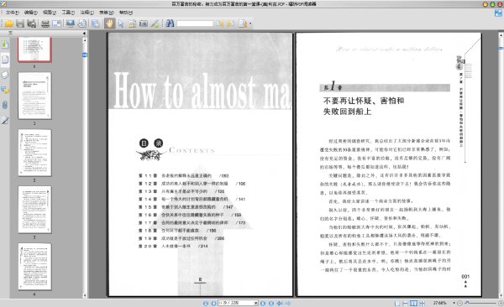Open the sixth menu (表单) in menu bar

click(107, 13)
